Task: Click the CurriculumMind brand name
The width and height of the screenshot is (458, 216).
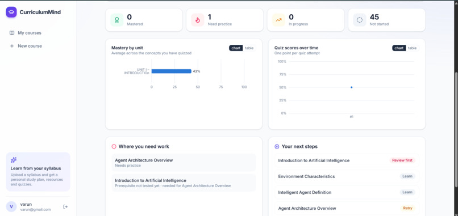Action: click(40, 12)
